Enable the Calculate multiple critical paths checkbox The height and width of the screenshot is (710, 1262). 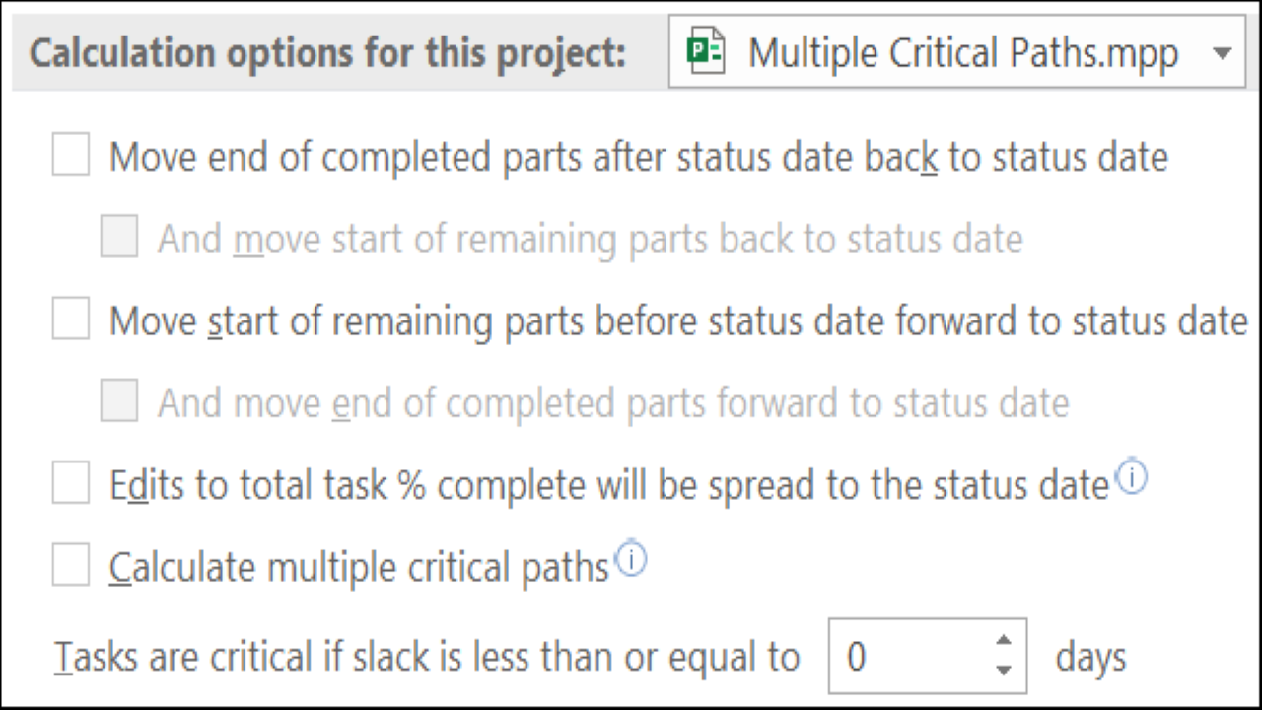pyautogui.click(x=71, y=567)
